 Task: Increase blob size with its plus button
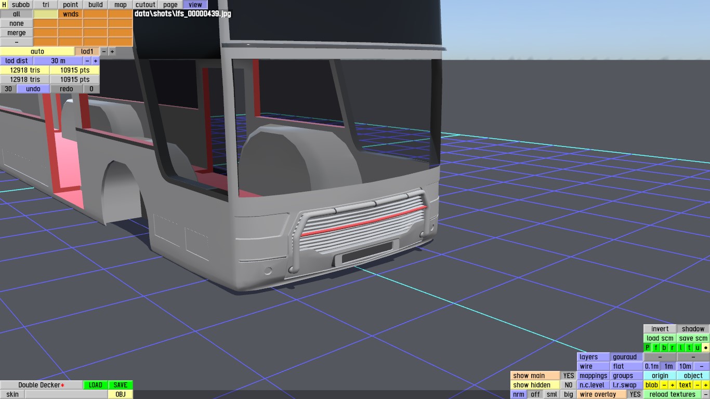pos(673,385)
